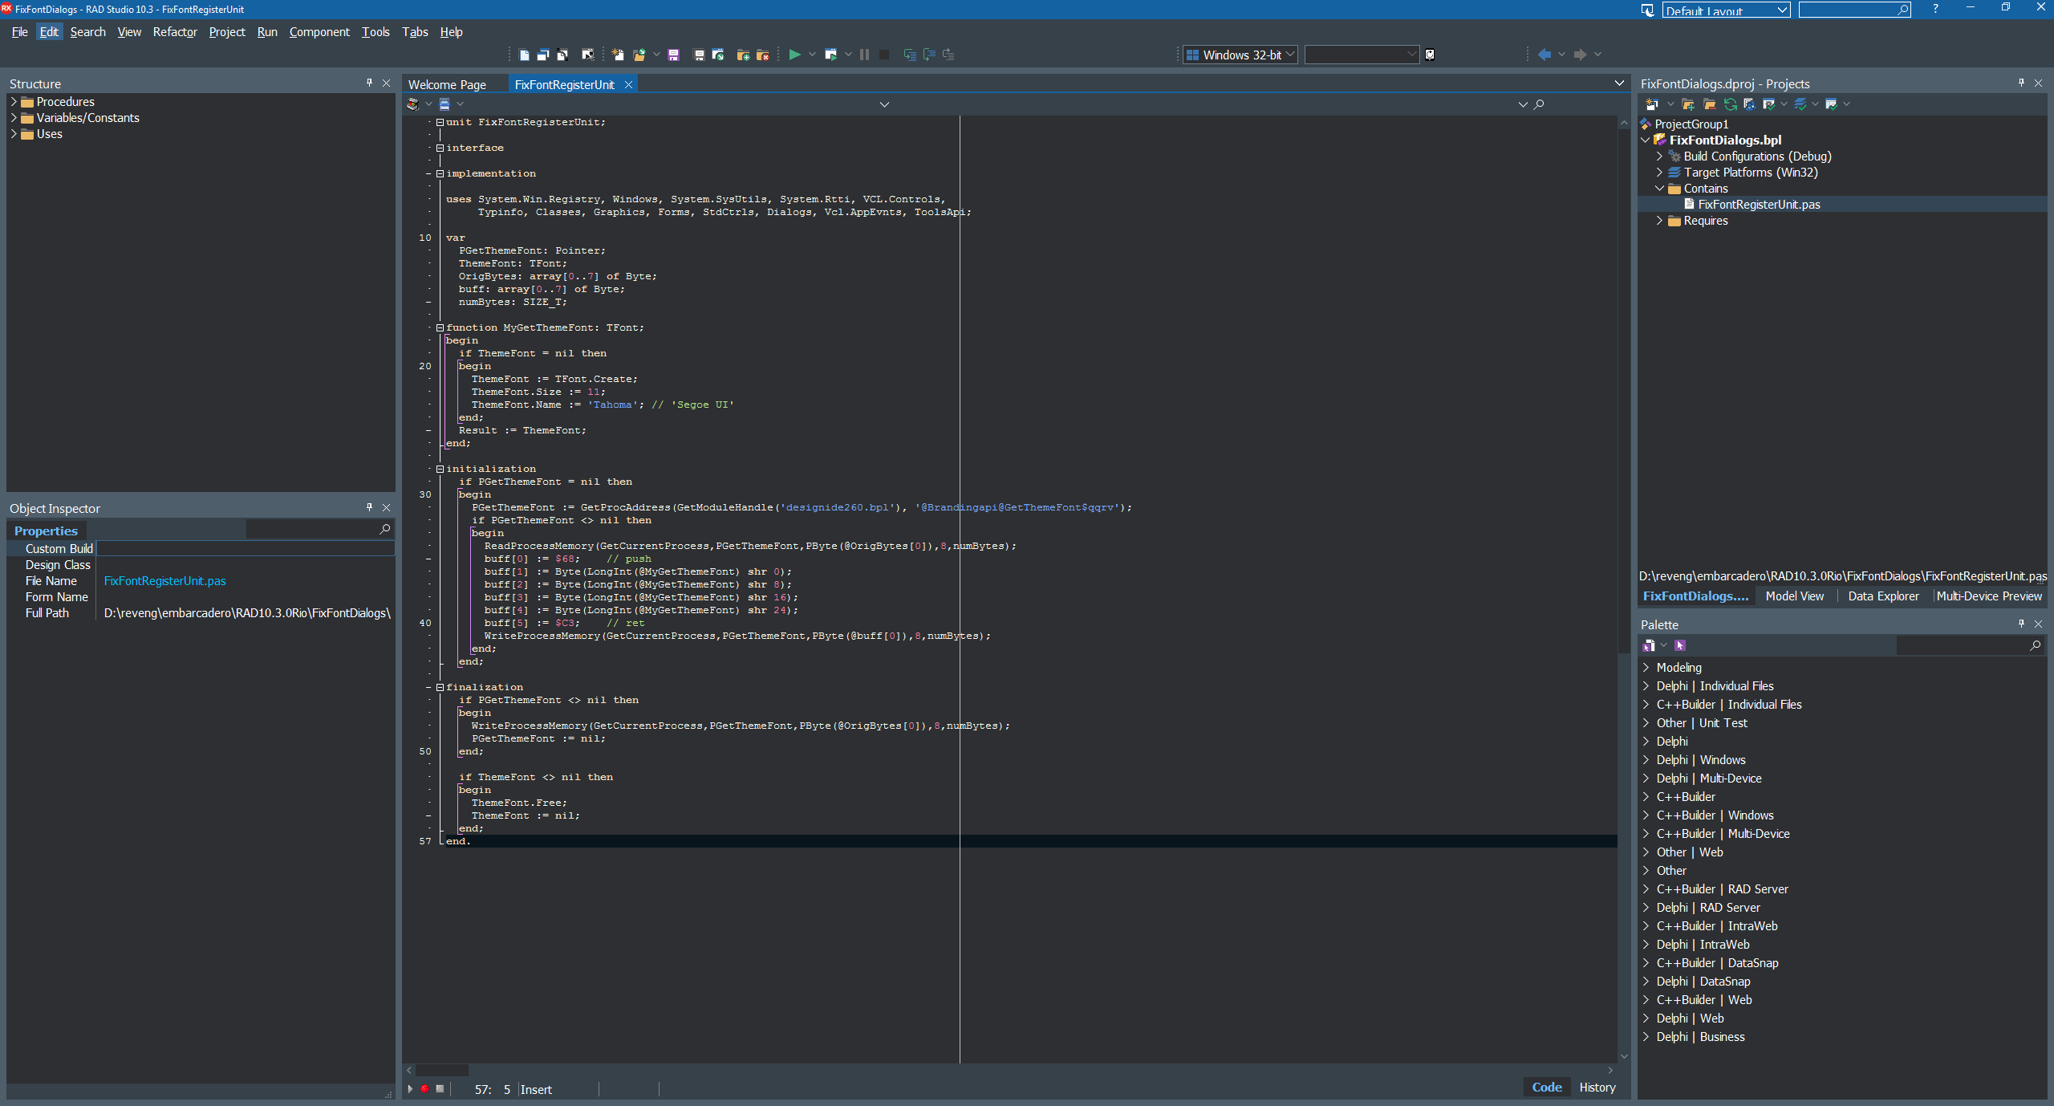Toggle pin on the Structure panel
Viewport: 2054px width, 1106px height.
click(369, 83)
